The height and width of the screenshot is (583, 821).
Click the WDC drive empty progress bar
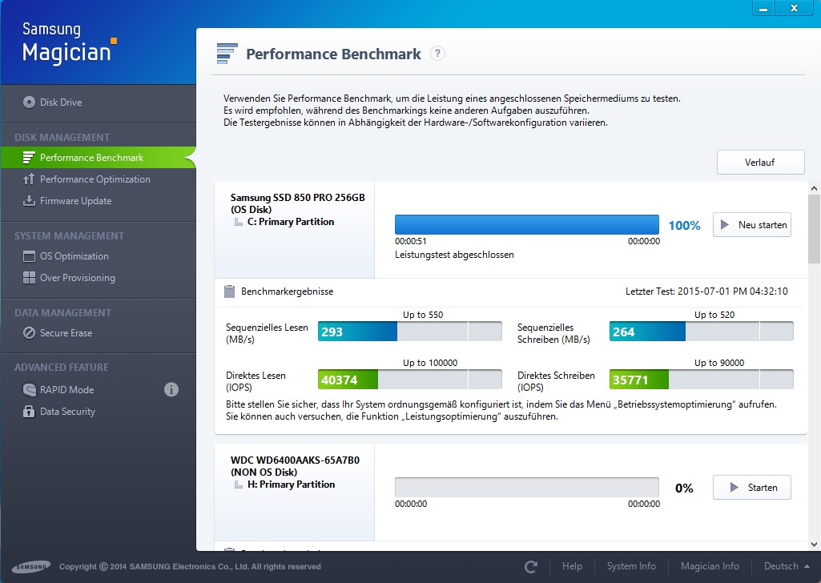[x=527, y=487]
